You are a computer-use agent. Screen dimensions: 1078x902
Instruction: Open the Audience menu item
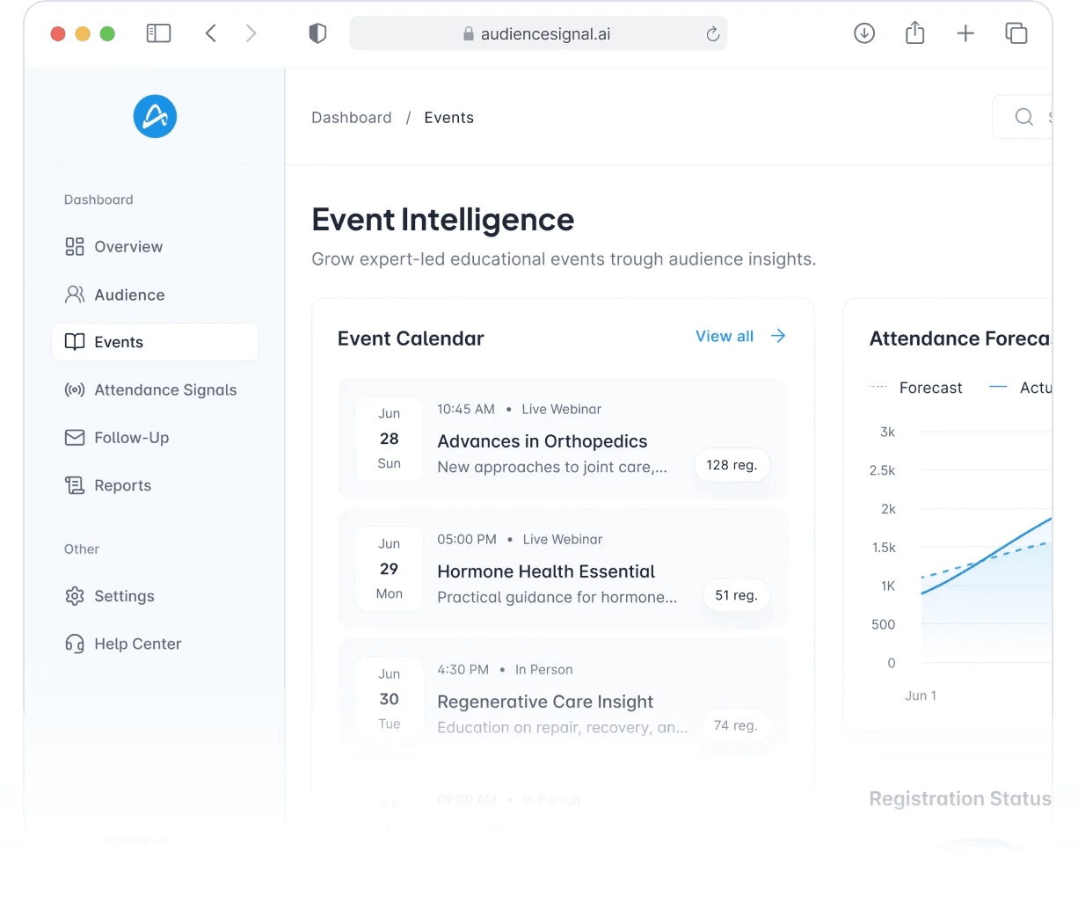point(155,295)
